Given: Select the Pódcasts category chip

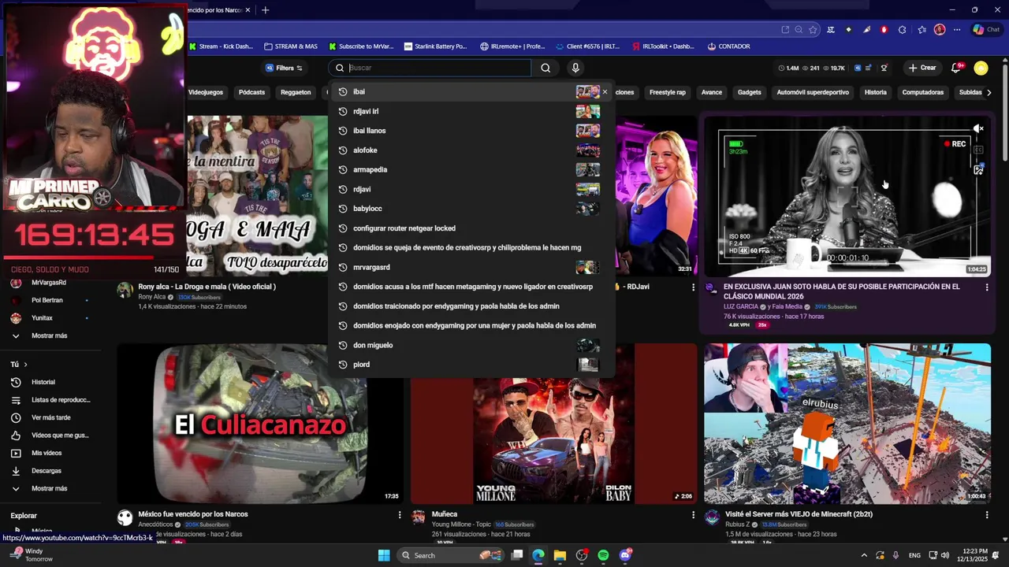Looking at the screenshot, I should (251, 92).
